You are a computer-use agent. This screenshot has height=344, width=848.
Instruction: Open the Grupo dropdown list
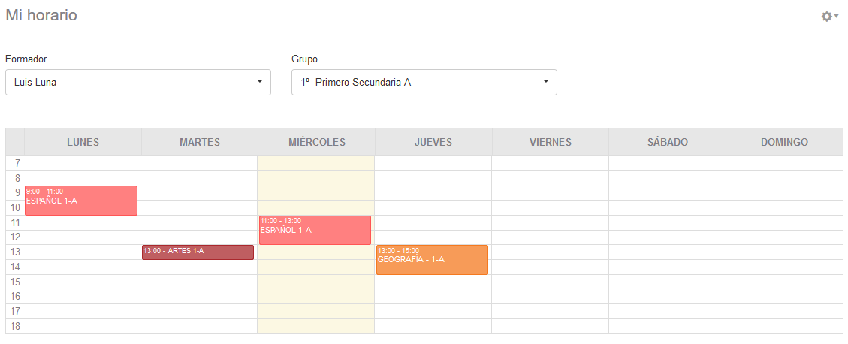546,82
